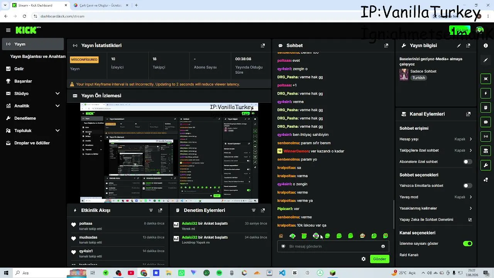
Task: Open the filter in Etkinlik Akışı header
Action: click(x=151, y=210)
